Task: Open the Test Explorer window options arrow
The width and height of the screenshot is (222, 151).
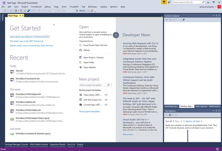Action: click(x=213, y=111)
